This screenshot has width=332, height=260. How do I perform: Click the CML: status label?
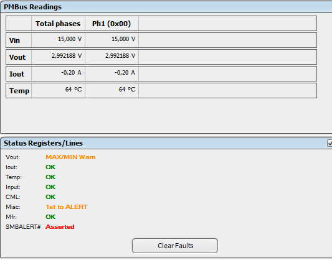tap(13, 197)
